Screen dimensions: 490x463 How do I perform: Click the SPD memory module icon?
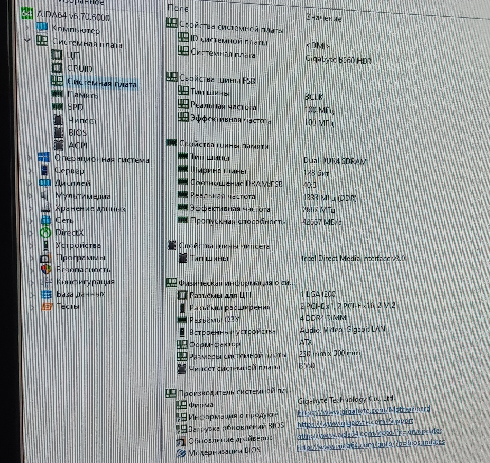click(58, 106)
